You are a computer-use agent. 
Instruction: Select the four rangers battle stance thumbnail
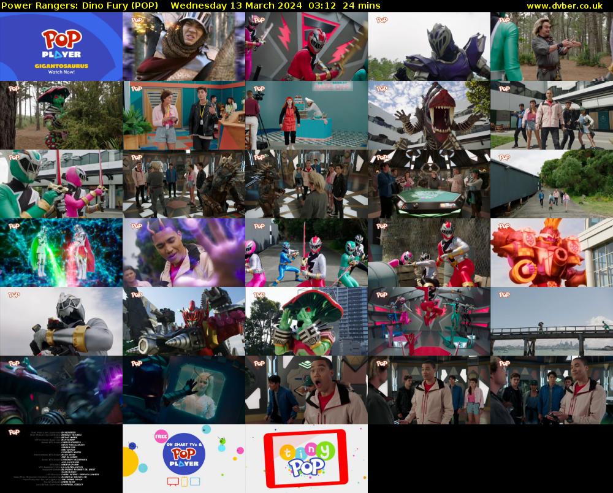click(x=306, y=253)
